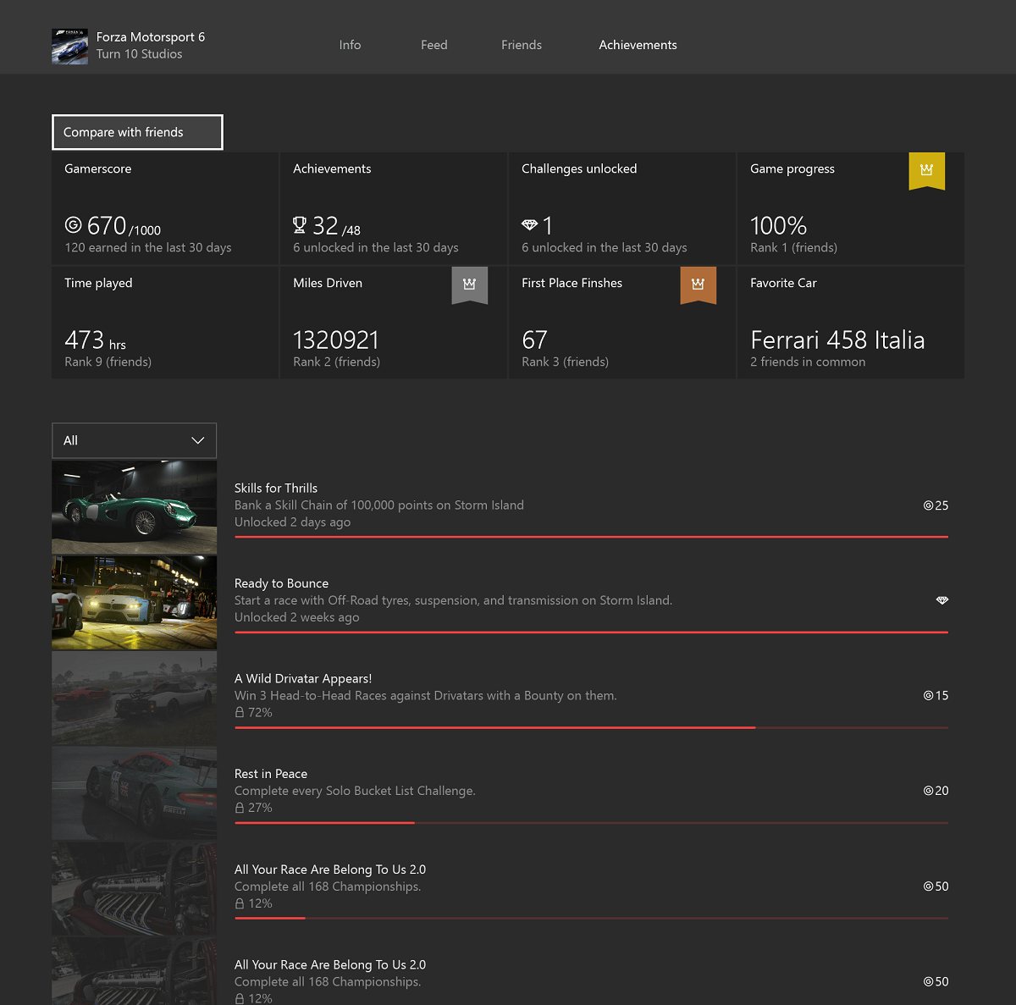The image size is (1016, 1005).
Task: Click the 100% game progress value
Action: [x=778, y=226]
